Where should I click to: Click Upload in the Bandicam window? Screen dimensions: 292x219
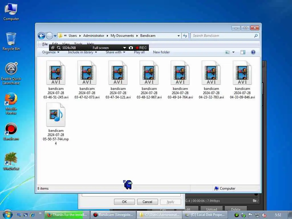212,209
